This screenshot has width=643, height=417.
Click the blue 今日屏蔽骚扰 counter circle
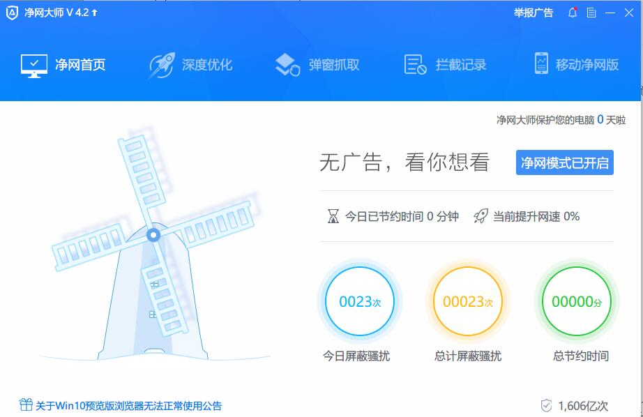(x=360, y=301)
